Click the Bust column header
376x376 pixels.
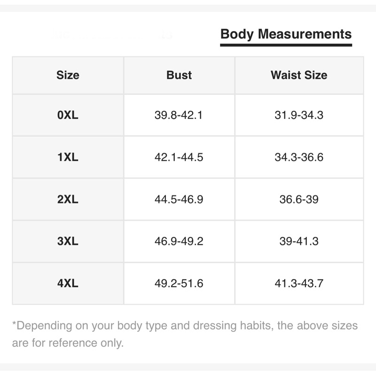pos(179,75)
